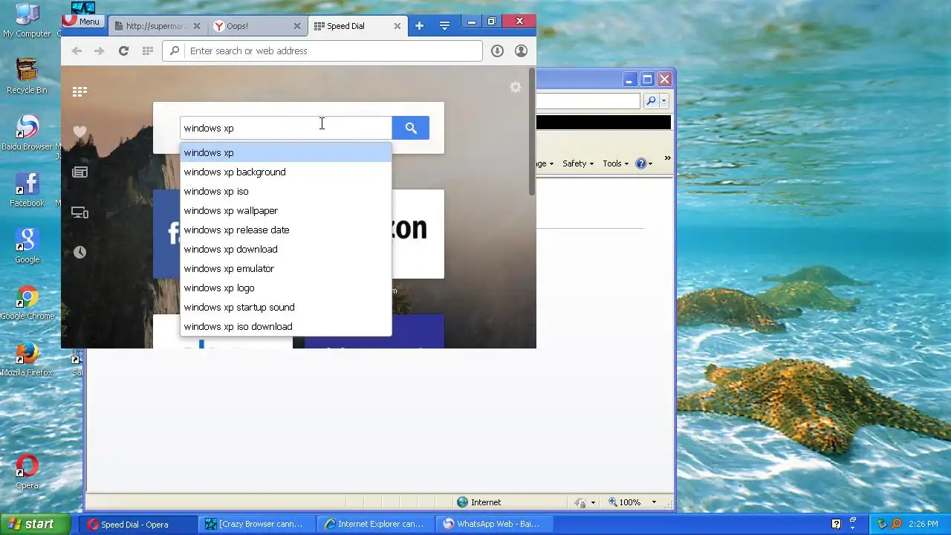Click Opera's vertical page scrollbar
This screenshot has height=535, width=951.
tap(532, 132)
